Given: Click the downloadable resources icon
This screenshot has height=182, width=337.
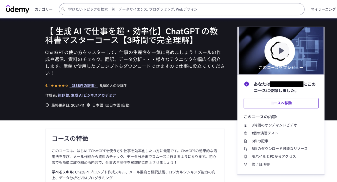Looking at the screenshot, I should click(x=246, y=149).
